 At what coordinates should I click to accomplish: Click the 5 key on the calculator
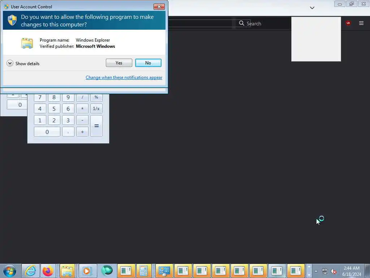pyautogui.click(x=54, y=109)
